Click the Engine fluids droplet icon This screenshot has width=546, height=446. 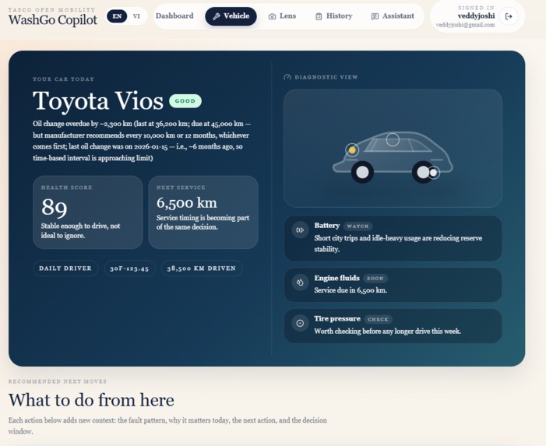[300, 282]
